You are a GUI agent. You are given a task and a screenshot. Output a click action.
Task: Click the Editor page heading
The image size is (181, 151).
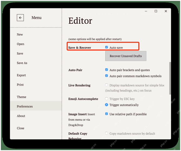[80, 21]
